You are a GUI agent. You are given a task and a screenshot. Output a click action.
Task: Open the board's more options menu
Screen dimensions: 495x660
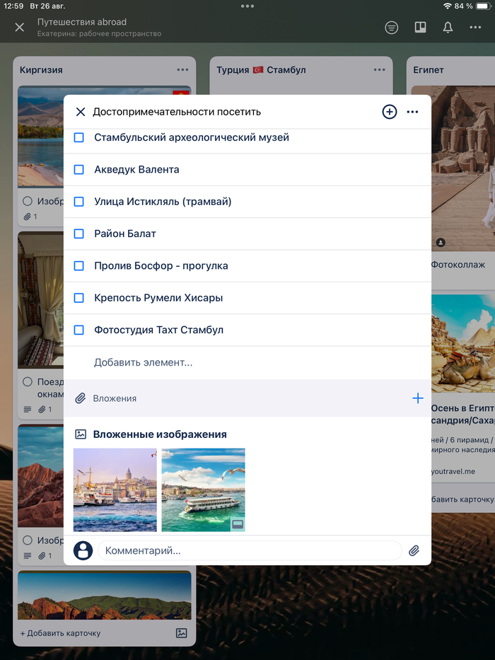coord(475,28)
